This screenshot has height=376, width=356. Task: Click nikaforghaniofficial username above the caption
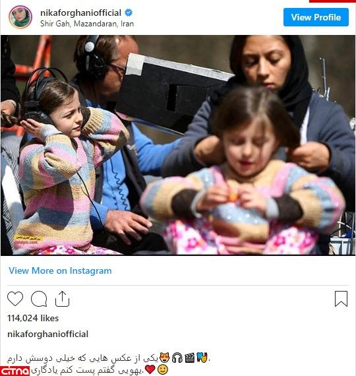[47, 334]
